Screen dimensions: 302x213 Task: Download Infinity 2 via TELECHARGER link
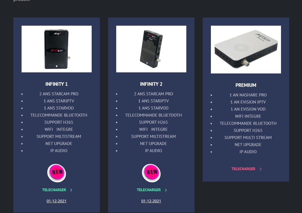[x=149, y=190]
